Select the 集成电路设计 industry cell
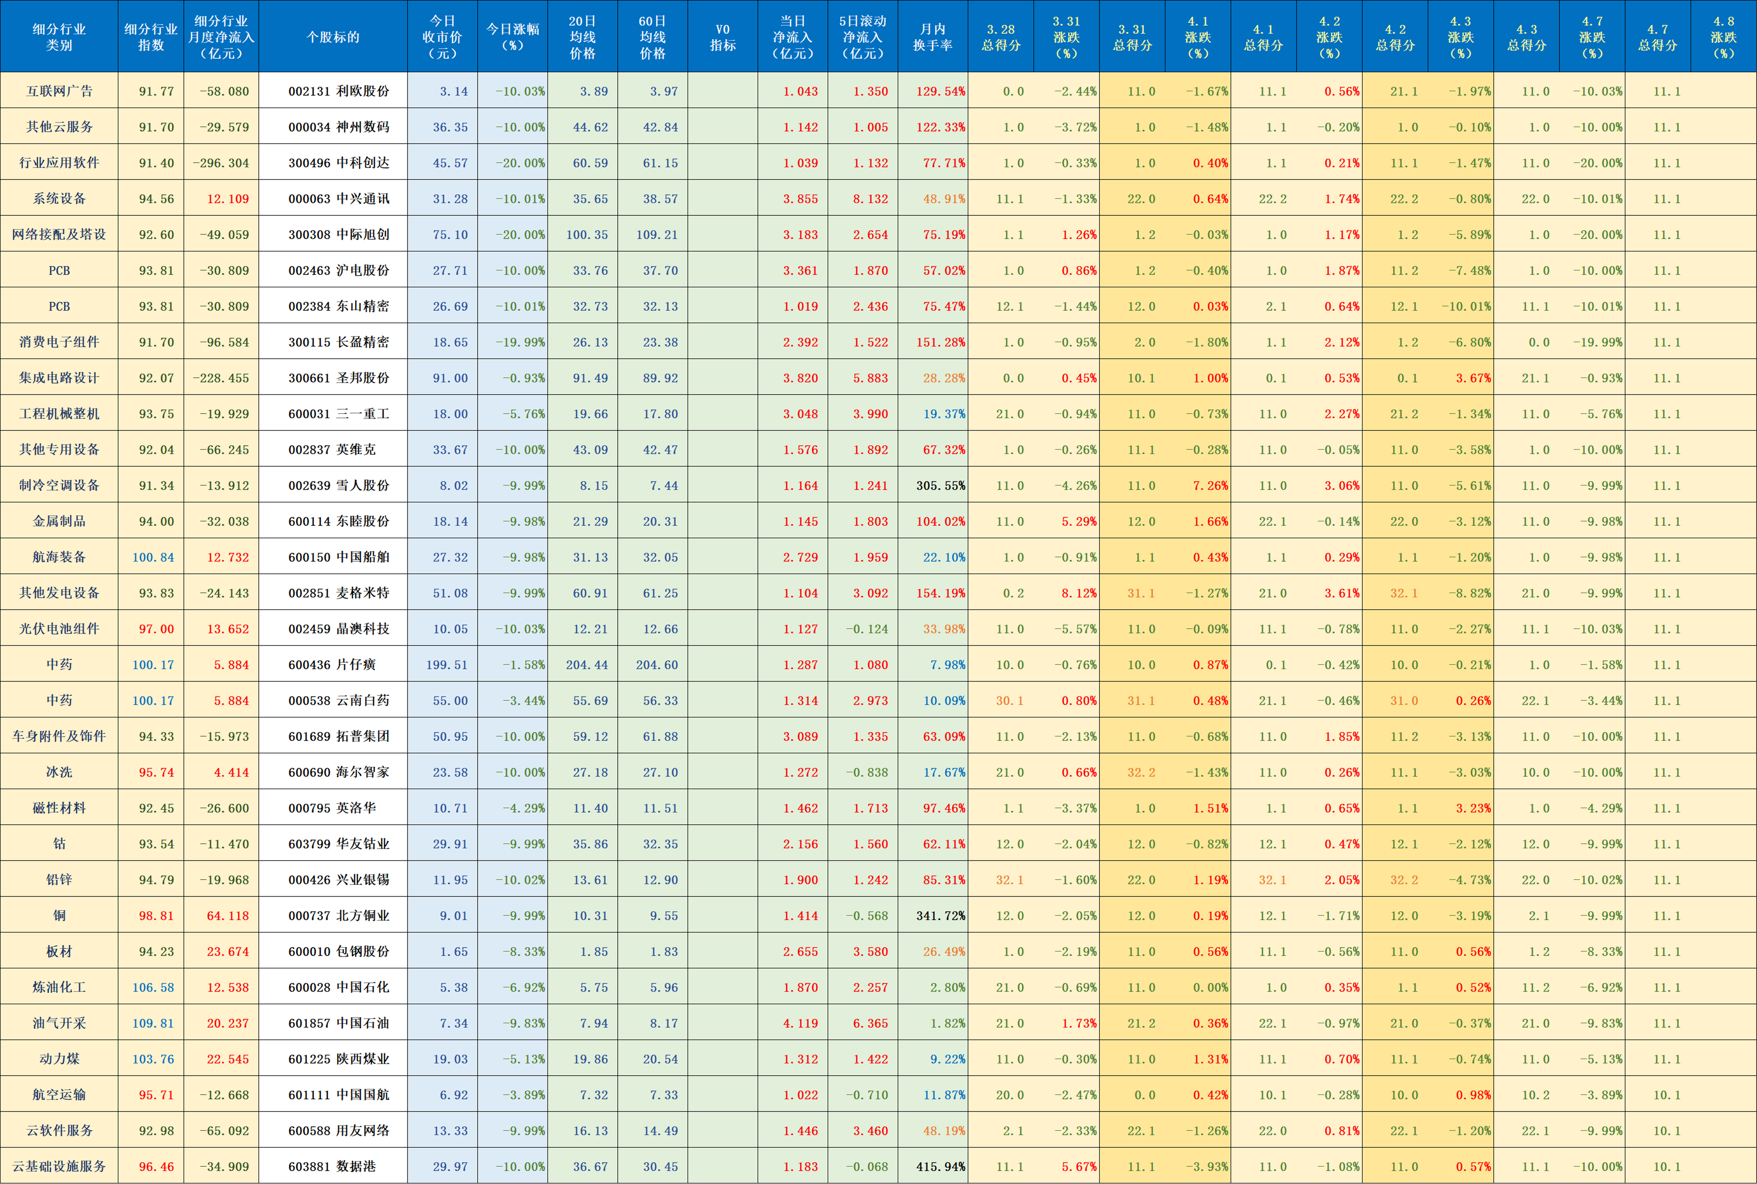 point(59,377)
